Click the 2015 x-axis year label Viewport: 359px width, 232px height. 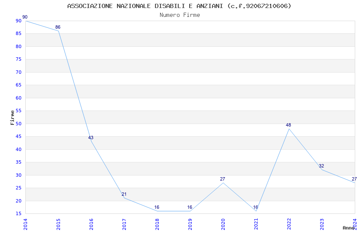pyautogui.click(x=58, y=224)
